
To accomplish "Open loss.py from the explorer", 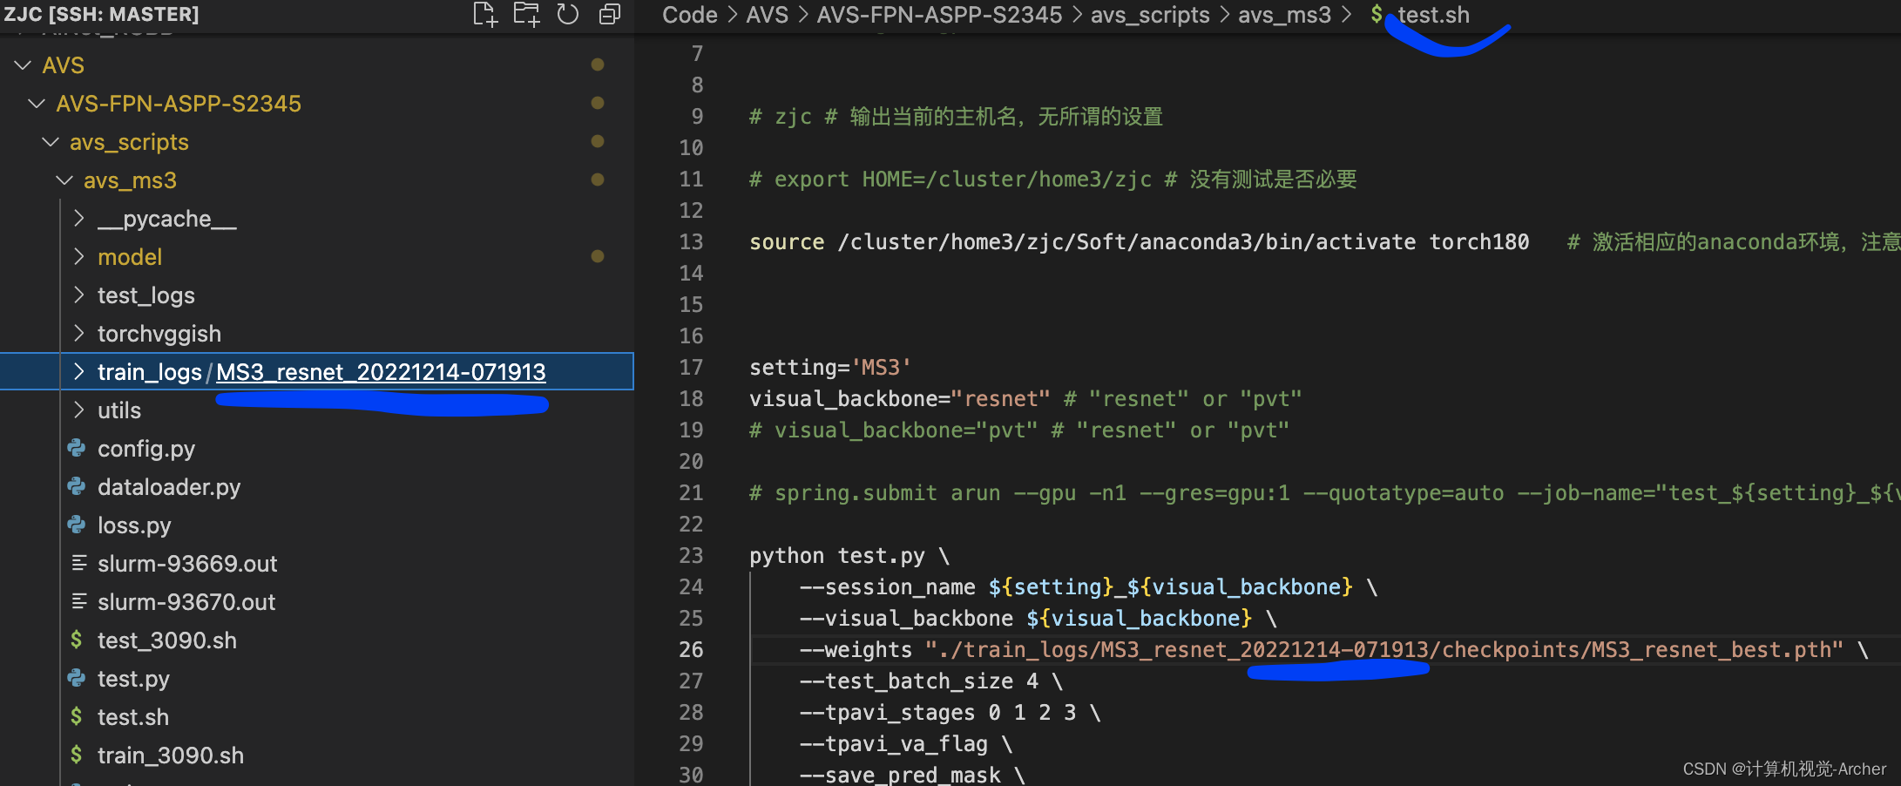I will click(134, 525).
